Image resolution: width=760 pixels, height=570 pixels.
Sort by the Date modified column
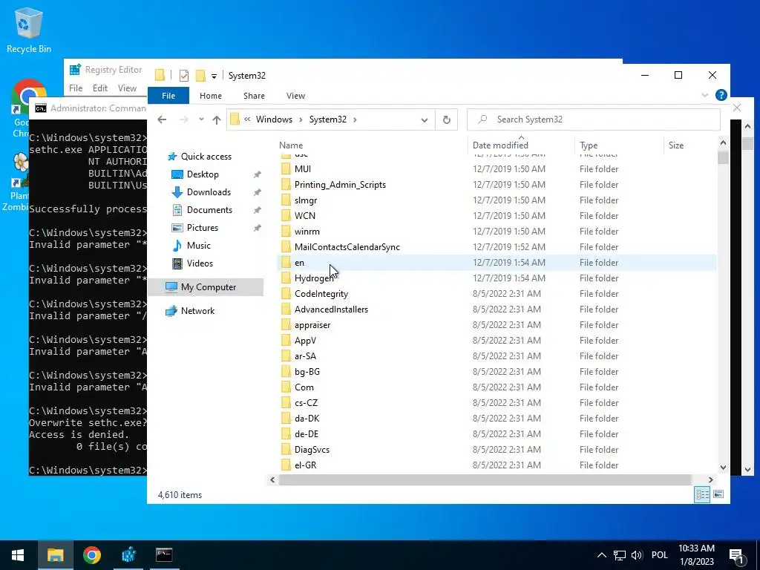pos(500,145)
